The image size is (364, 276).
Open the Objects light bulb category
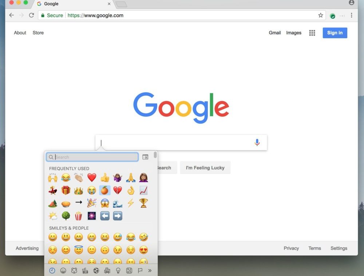(118, 270)
